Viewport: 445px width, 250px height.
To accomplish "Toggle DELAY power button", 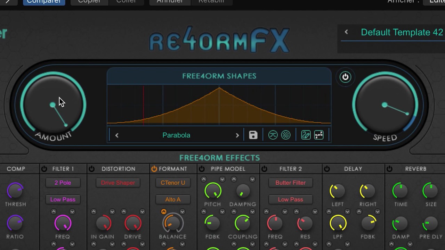I will click(x=327, y=169).
